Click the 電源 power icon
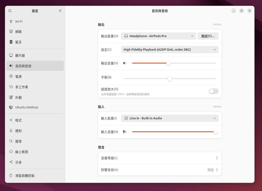Image resolution: width=262 pixels, height=191 pixels. tap(11, 76)
